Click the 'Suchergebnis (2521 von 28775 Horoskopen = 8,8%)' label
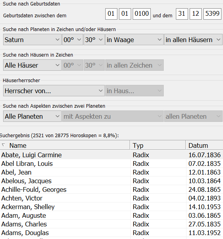The width and height of the screenshot is (223, 239). pyautogui.click(x=59, y=135)
